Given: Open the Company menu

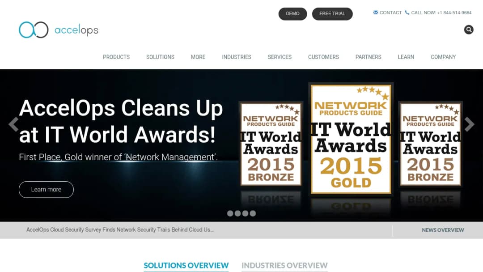Looking at the screenshot, I should (443, 57).
